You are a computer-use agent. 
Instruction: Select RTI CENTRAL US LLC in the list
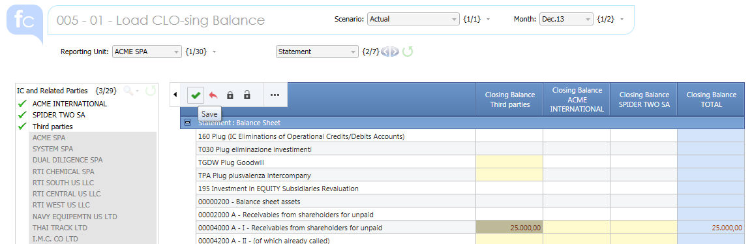(x=67, y=194)
